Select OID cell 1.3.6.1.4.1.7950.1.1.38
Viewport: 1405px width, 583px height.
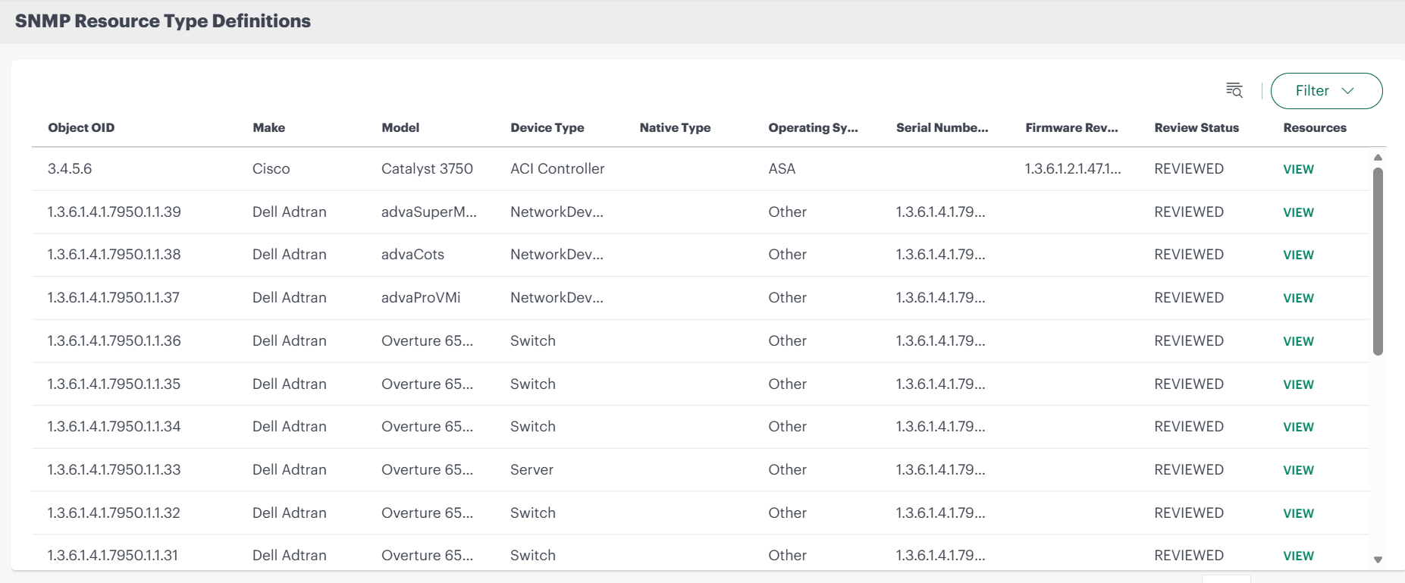tap(114, 254)
